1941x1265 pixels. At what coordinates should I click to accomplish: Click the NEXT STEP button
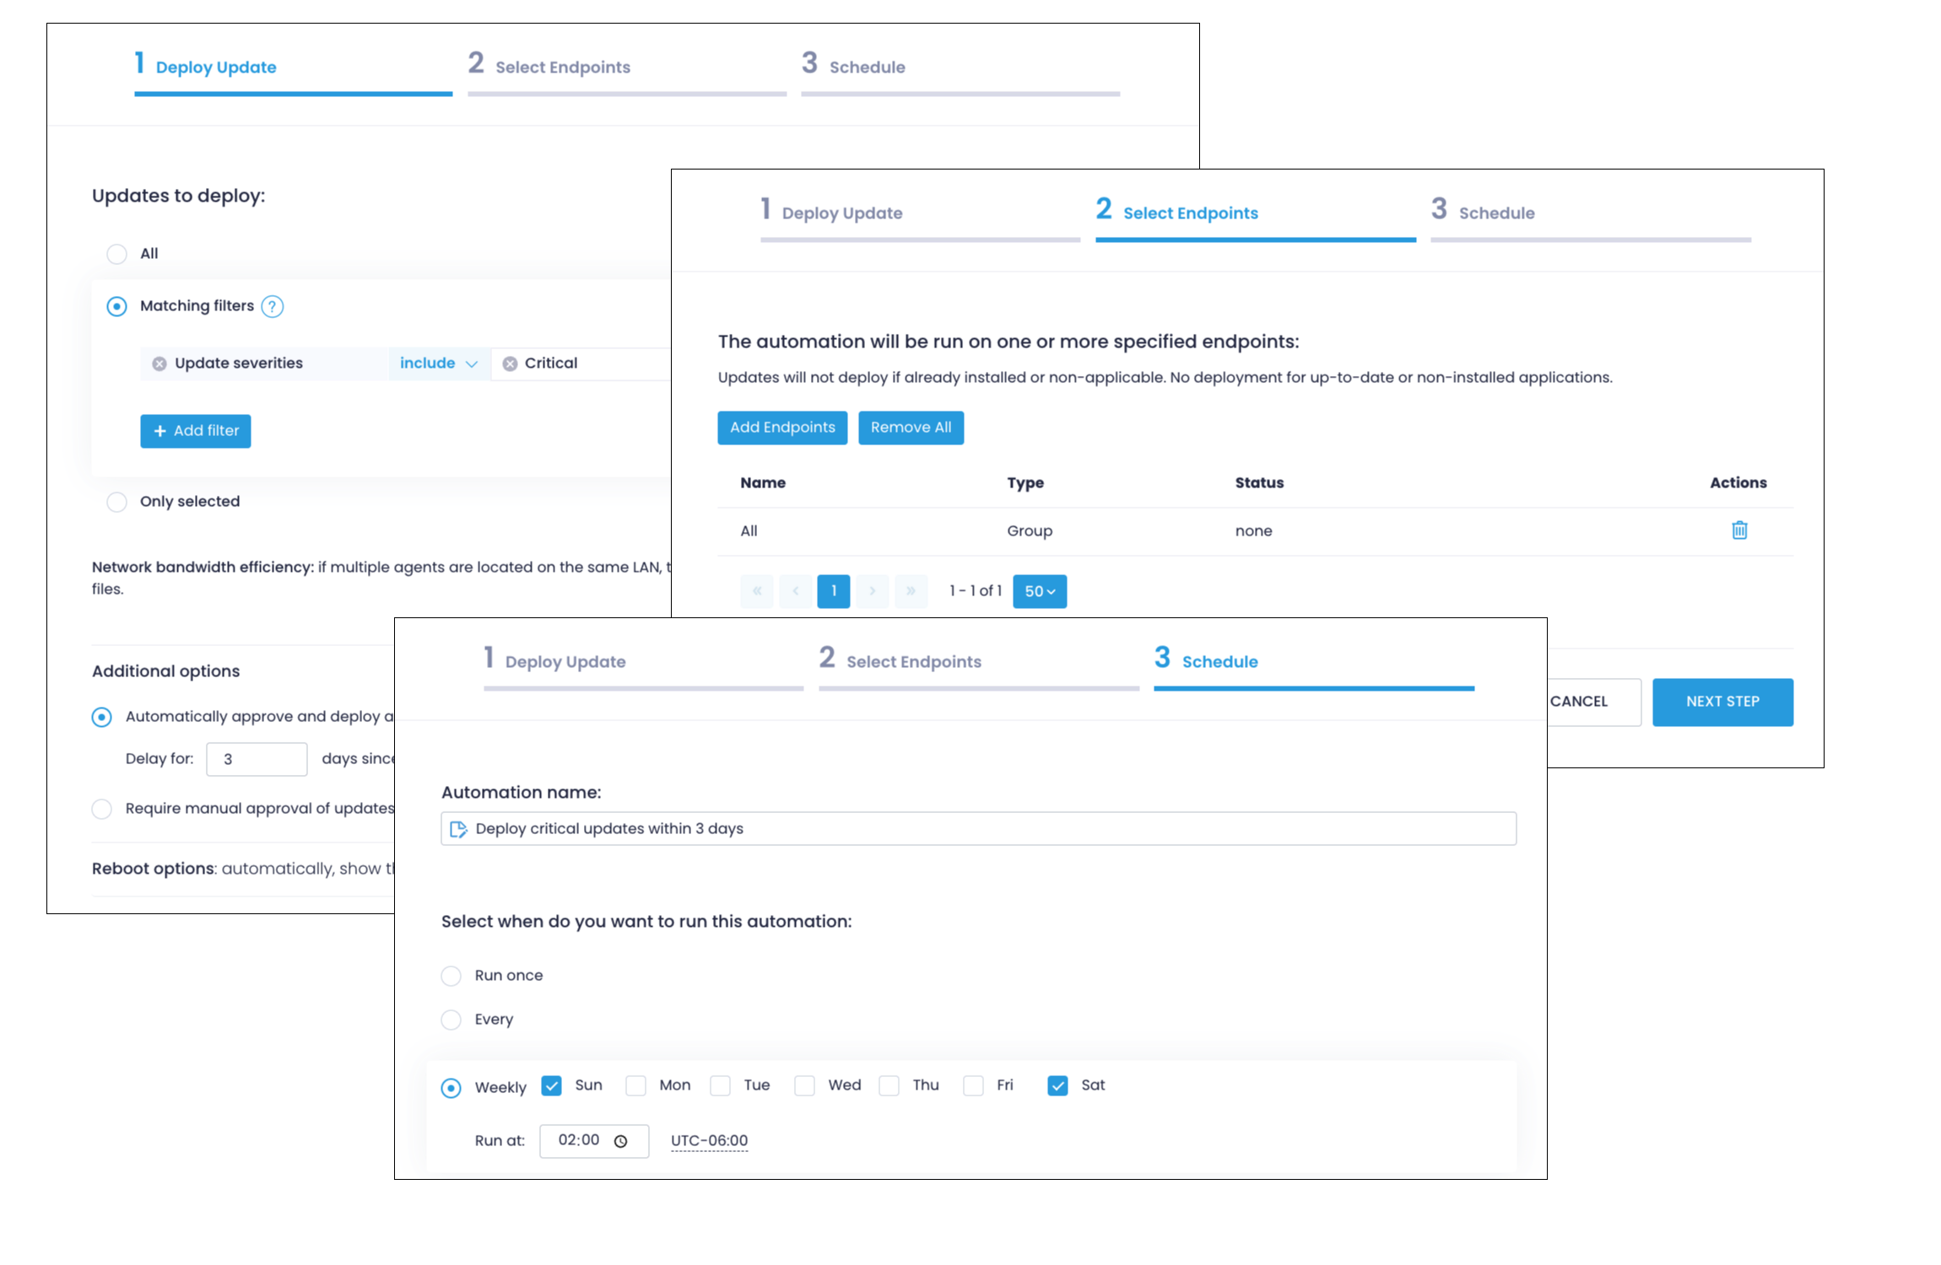click(x=1722, y=701)
